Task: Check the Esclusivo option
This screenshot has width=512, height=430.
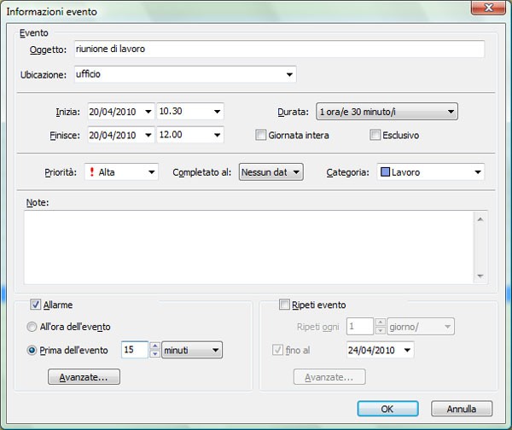Action: (x=375, y=135)
